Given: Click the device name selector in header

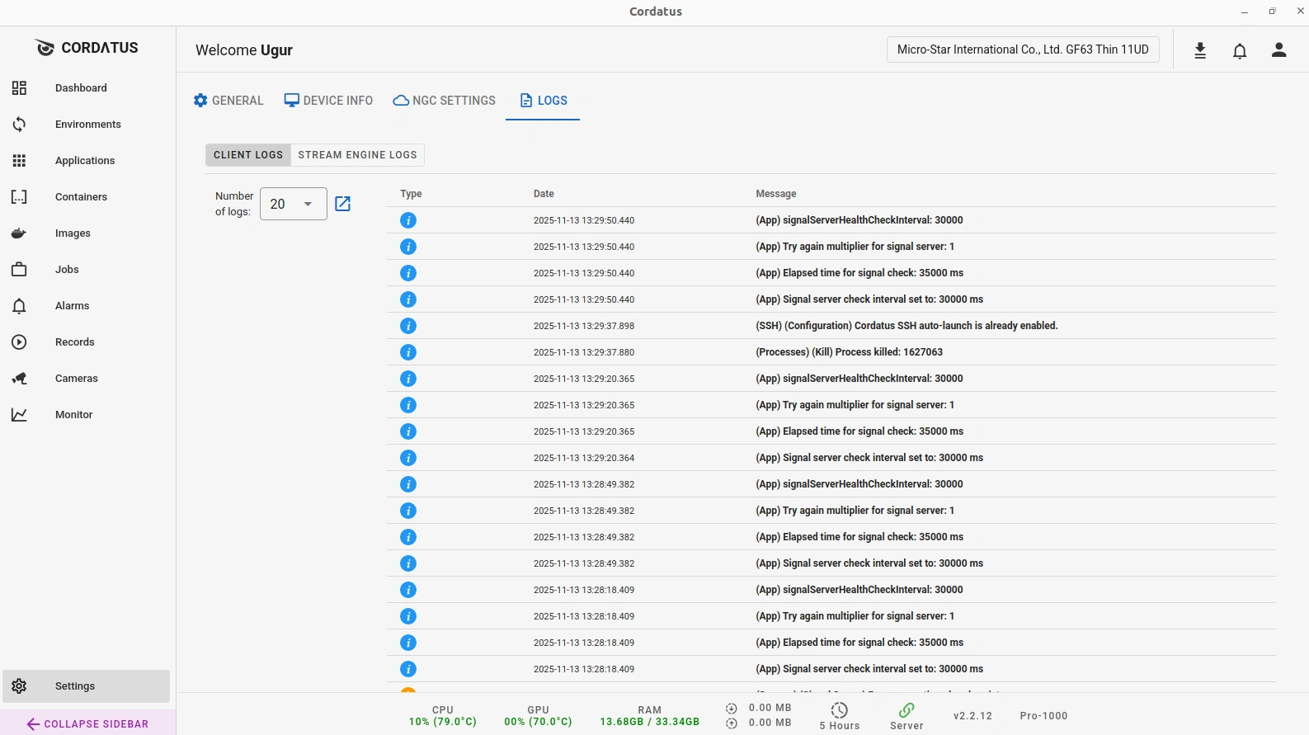Looking at the screenshot, I should [1023, 49].
